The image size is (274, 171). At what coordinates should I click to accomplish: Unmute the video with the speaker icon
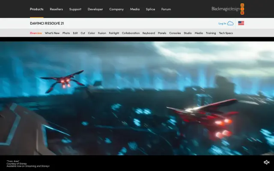(x=266, y=162)
